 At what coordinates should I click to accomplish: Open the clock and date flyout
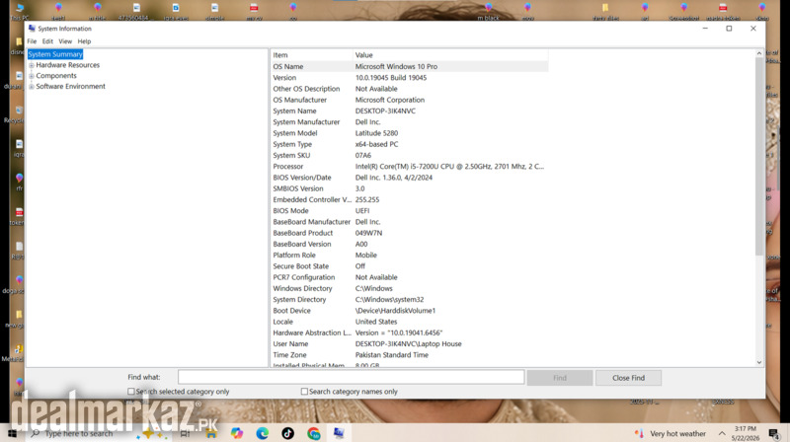[746, 433]
